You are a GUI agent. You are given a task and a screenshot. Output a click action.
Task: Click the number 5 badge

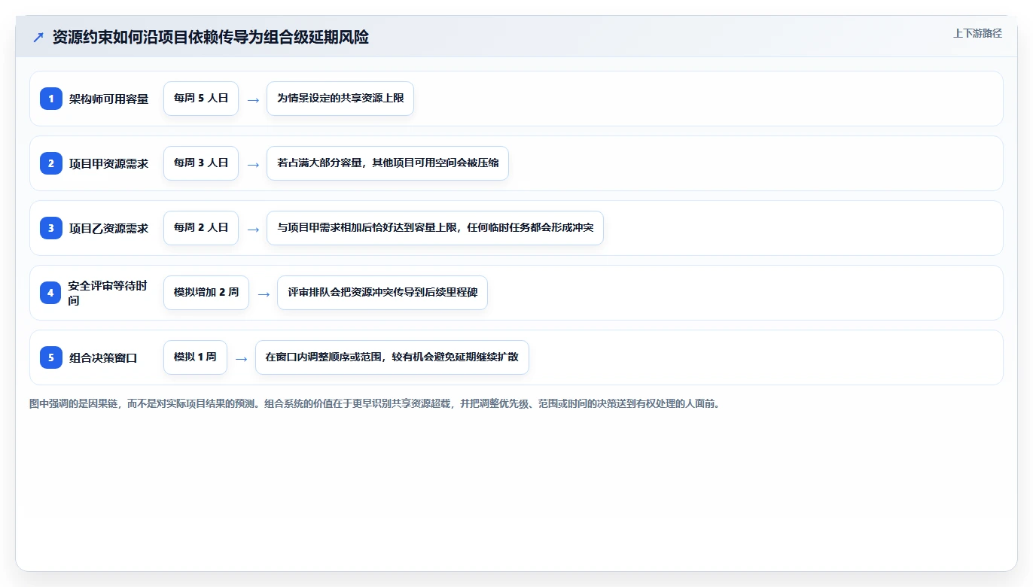tap(51, 357)
